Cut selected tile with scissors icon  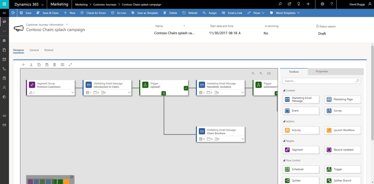31,65
